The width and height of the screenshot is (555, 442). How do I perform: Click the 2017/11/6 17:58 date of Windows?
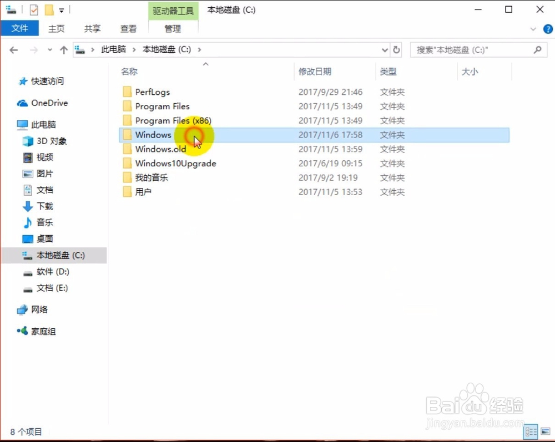coord(330,135)
